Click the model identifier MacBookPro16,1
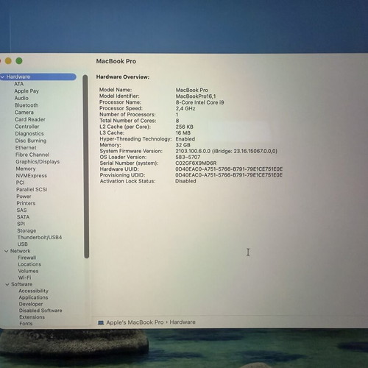 [x=196, y=96]
